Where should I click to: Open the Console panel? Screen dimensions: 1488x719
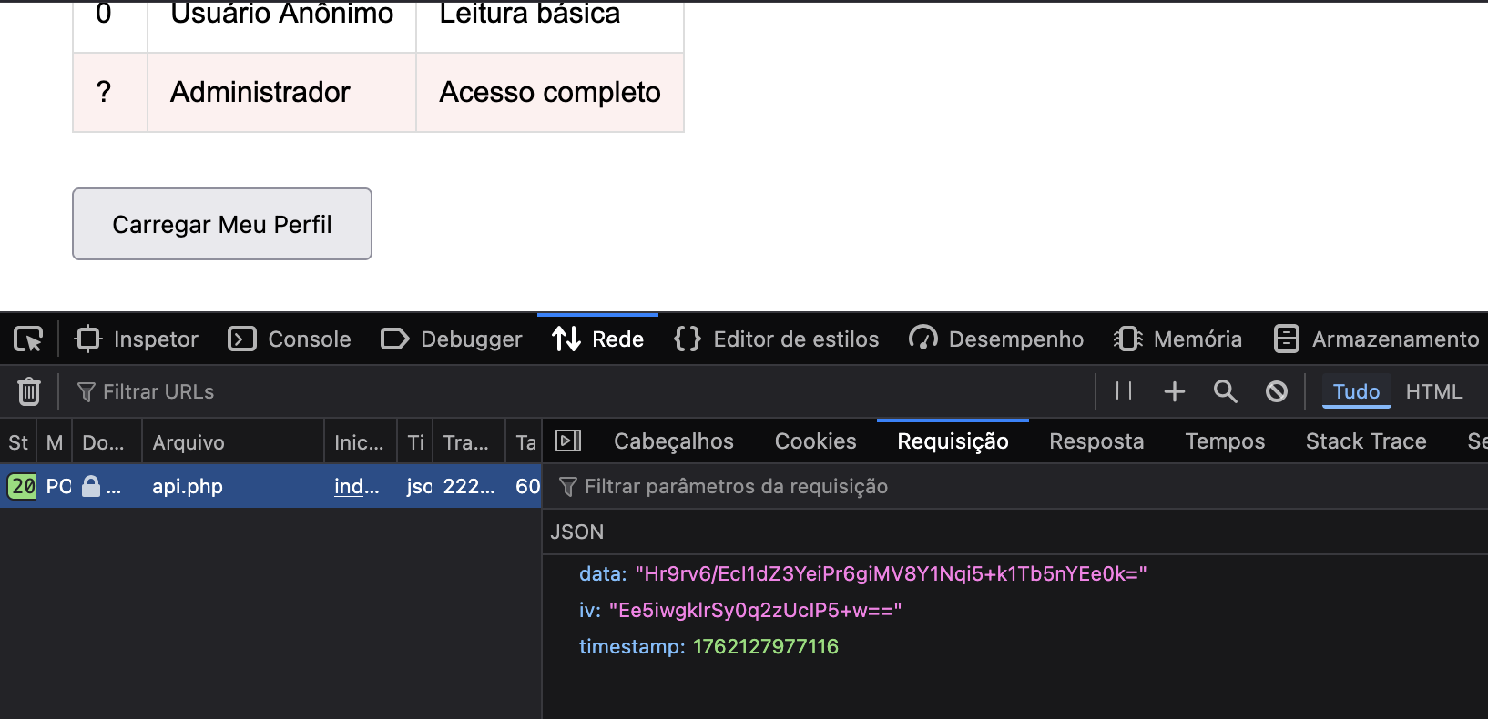(290, 339)
